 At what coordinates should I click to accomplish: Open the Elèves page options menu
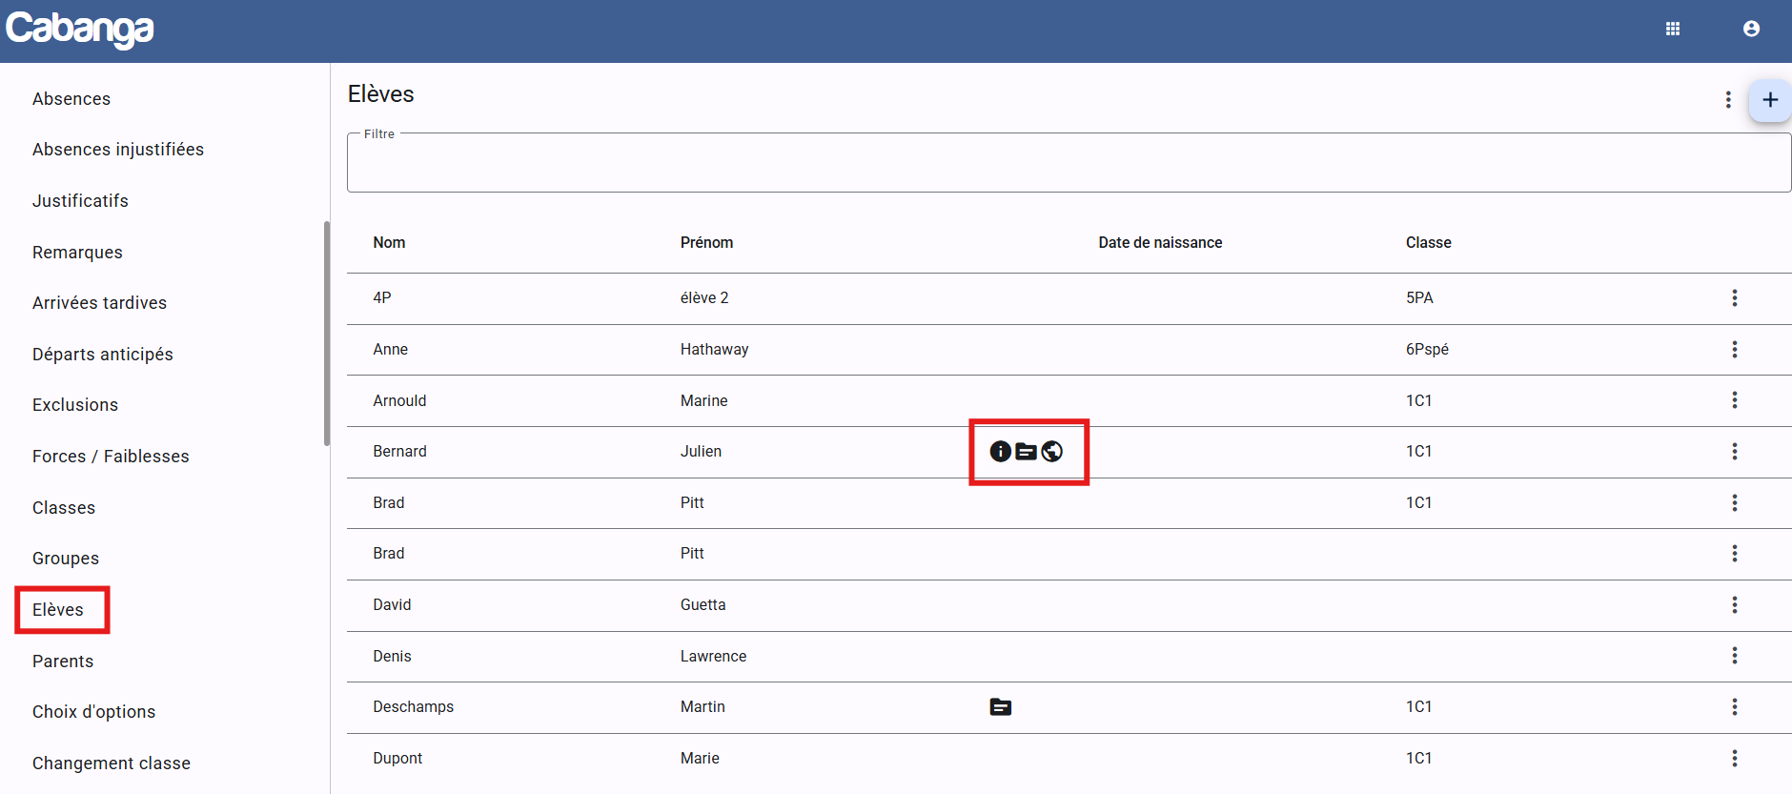click(x=1728, y=100)
